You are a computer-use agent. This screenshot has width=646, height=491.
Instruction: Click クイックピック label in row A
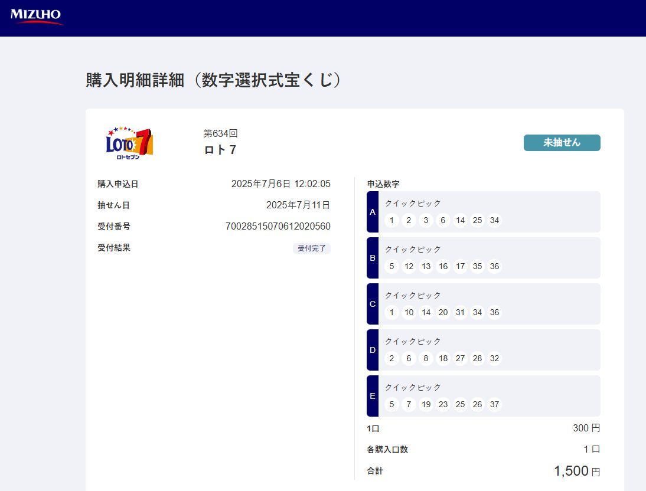(413, 203)
